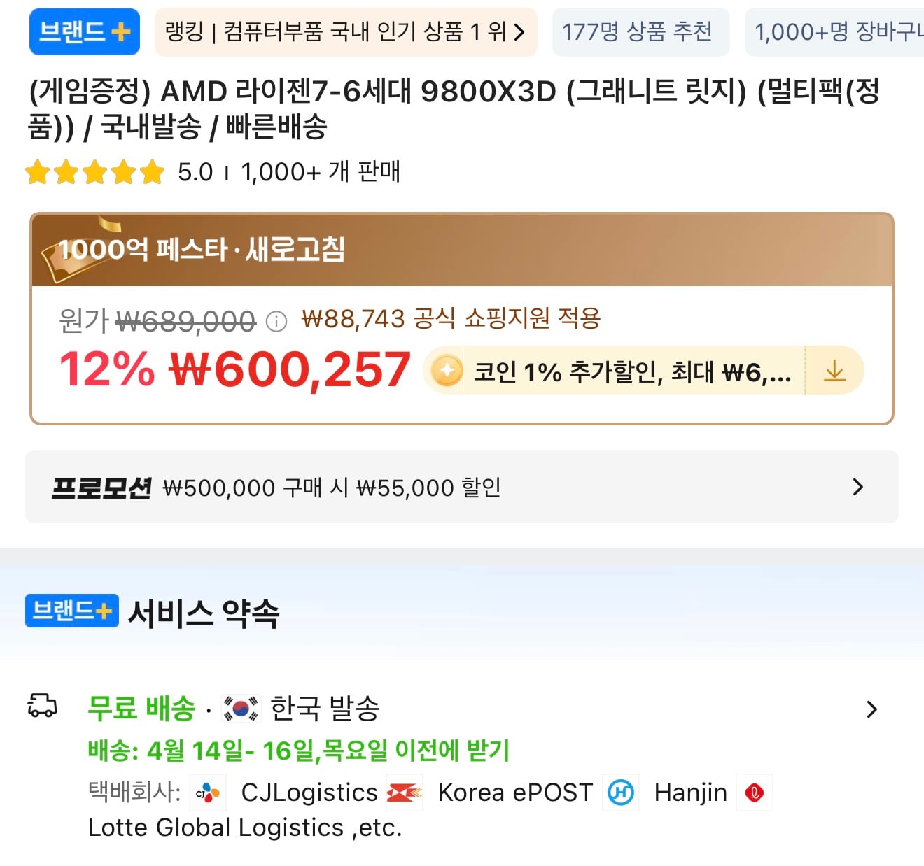Open the 랭킹 컴퓨터부품 인기 상품 ranking chevron
924x866 pixels.
[519, 31]
